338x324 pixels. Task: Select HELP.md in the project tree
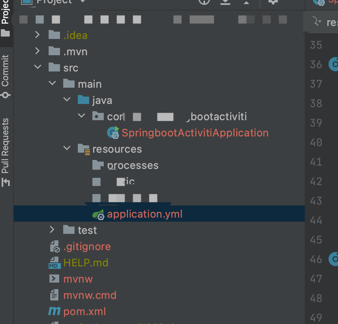click(x=86, y=263)
